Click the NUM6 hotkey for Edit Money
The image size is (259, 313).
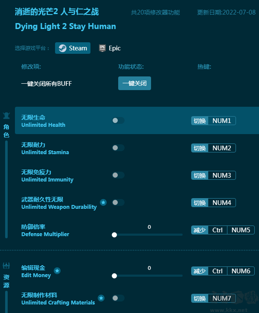point(241,271)
